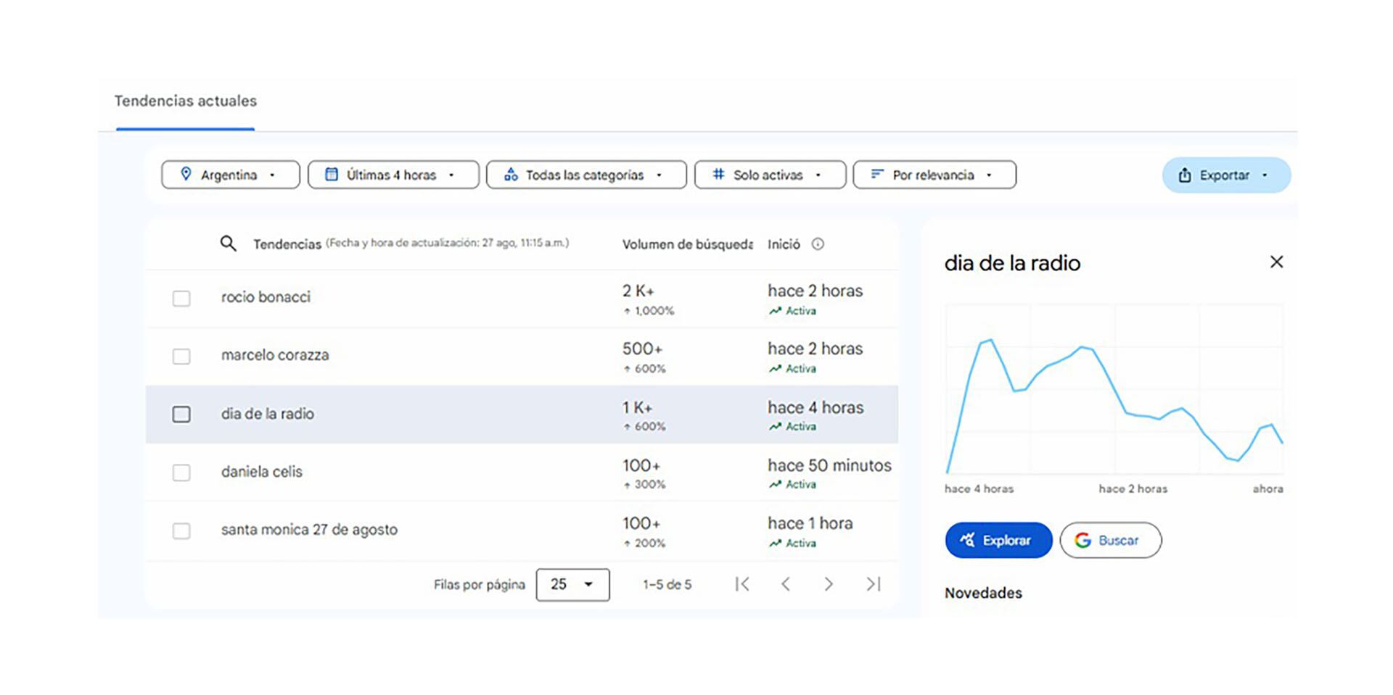Open the Argentina location dropdown
The height and width of the screenshot is (695, 1393).
230,175
